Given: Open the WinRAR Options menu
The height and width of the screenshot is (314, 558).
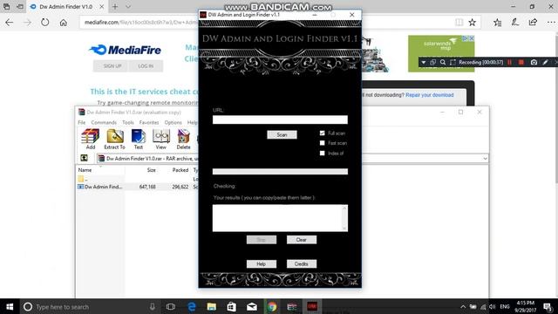Looking at the screenshot, I should 173,122.
